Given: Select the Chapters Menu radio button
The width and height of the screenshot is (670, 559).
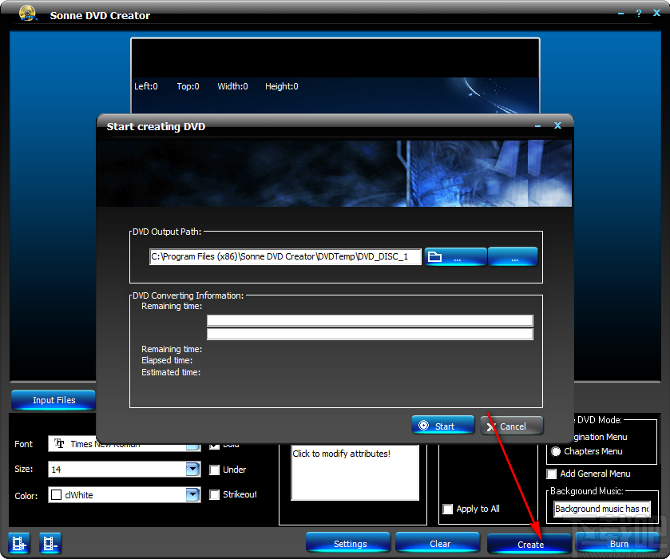Looking at the screenshot, I should [x=556, y=451].
